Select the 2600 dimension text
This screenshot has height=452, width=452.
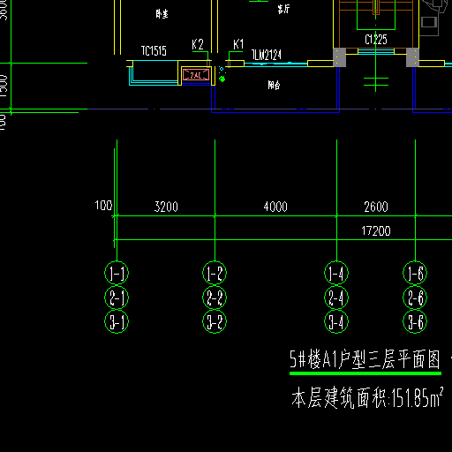point(376,207)
